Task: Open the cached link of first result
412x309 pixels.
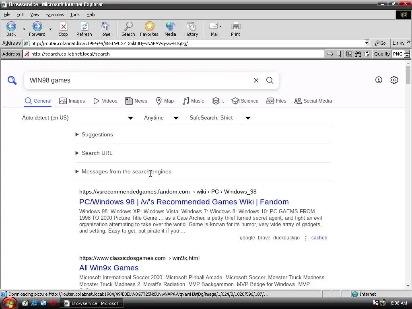Action: click(319, 238)
